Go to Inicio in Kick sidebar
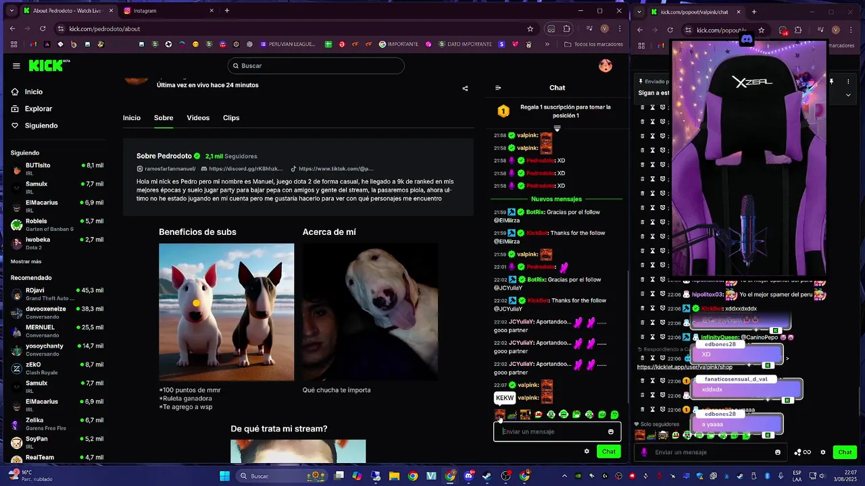The width and height of the screenshot is (865, 486). click(x=34, y=92)
